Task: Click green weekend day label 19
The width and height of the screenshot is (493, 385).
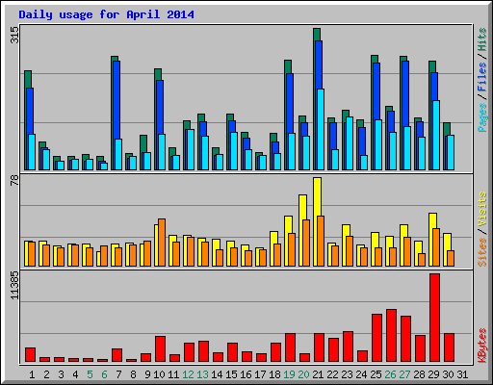Action: pyautogui.click(x=289, y=374)
